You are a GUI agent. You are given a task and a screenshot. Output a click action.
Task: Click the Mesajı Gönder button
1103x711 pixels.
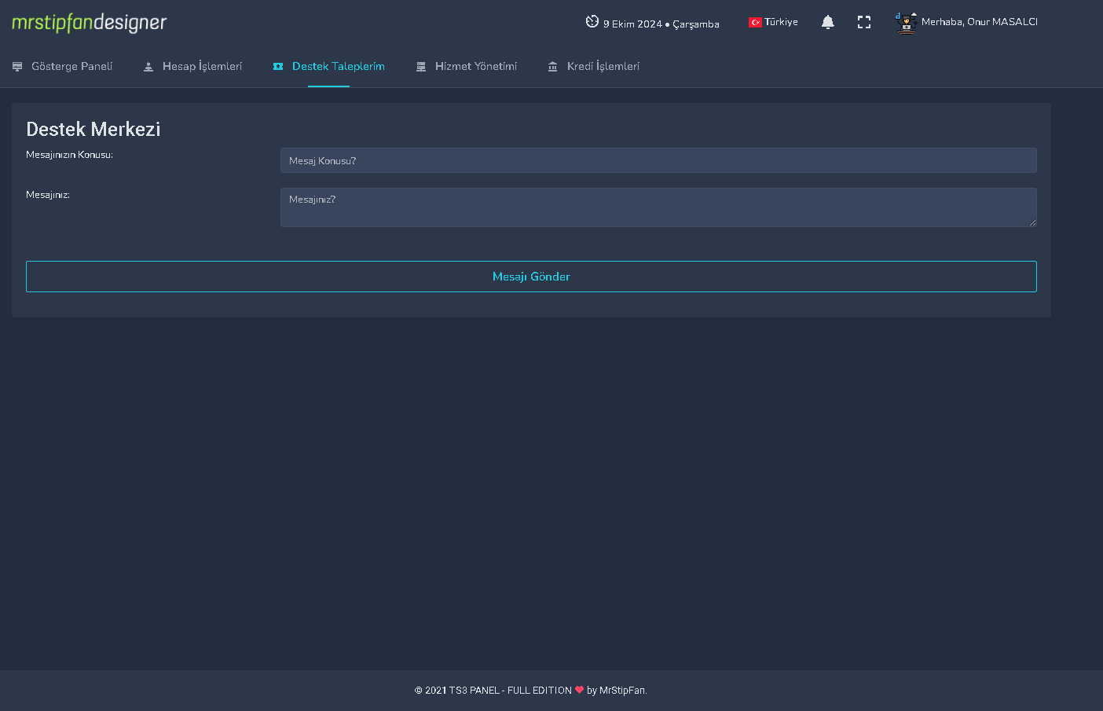click(531, 277)
